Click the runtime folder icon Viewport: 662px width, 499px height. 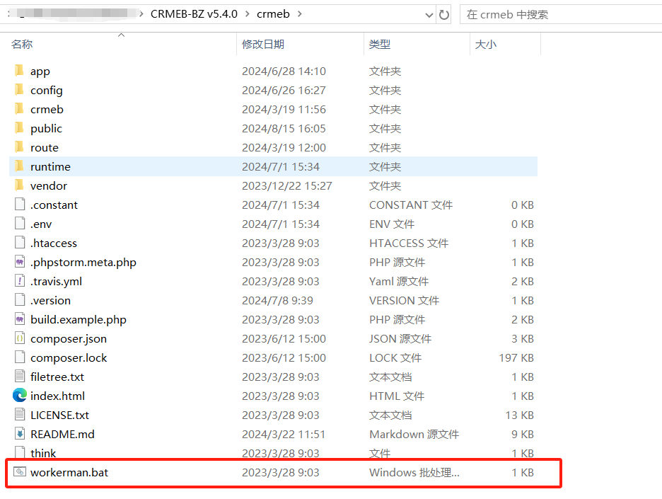[19, 166]
